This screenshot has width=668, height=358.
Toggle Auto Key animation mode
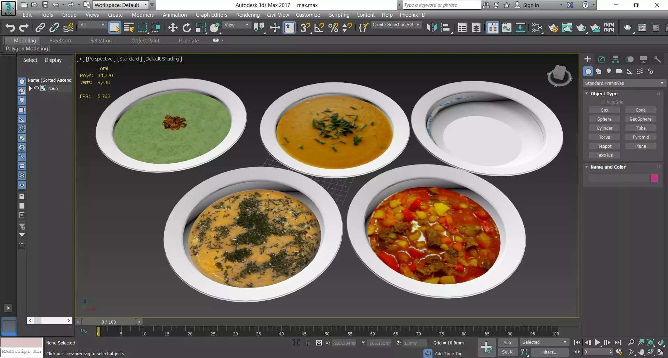508,342
